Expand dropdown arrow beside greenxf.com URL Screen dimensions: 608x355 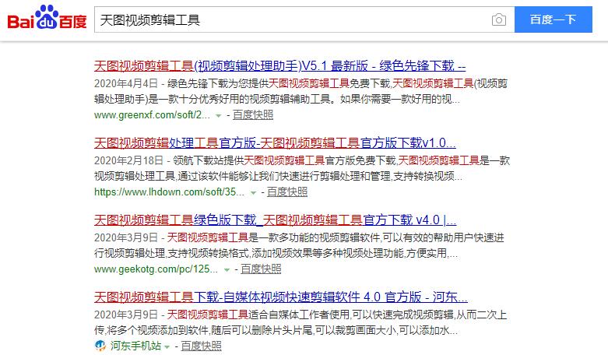click(218, 116)
